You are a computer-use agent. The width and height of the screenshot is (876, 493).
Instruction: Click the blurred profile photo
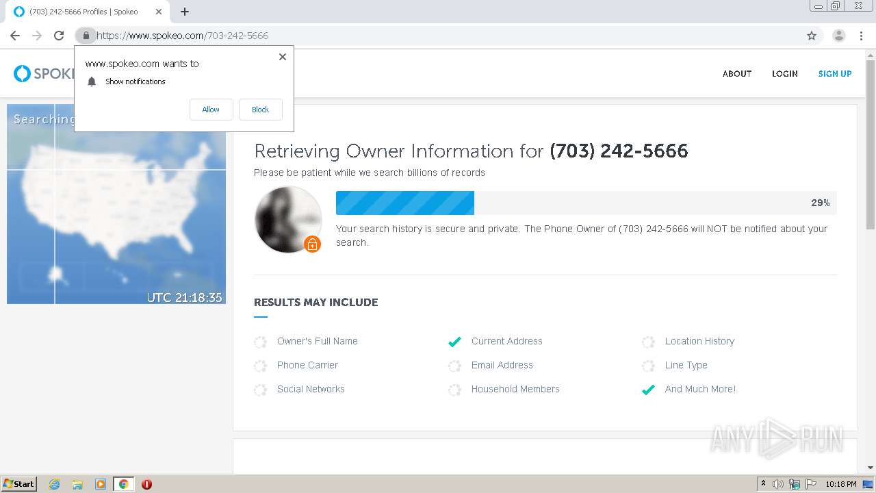click(288, 219)
